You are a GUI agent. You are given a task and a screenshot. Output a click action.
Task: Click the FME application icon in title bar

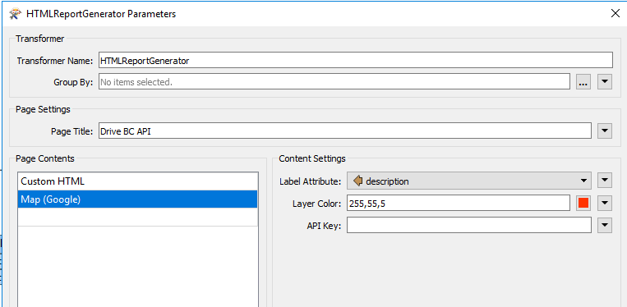[15, 14]
